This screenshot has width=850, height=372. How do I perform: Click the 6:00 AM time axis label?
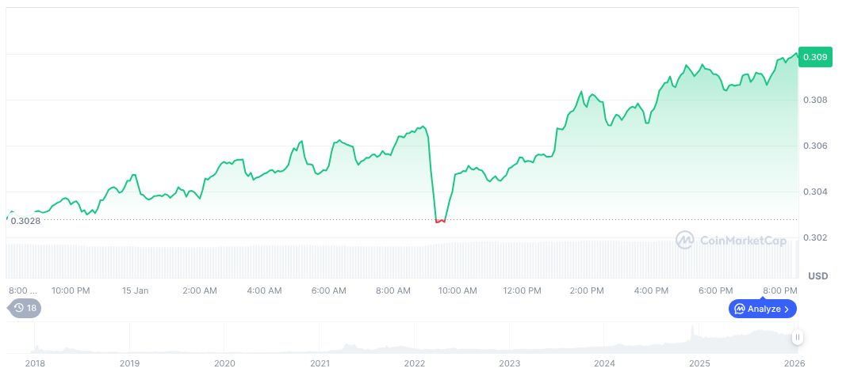[x=328, y=290]
